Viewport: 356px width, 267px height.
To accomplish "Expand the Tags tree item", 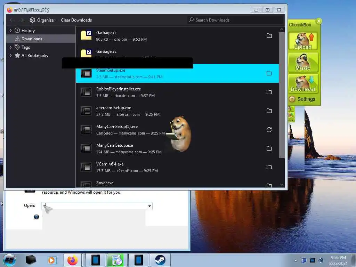I will [10, 47].
